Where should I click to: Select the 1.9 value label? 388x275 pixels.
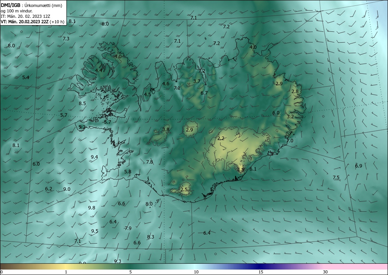tap(241, 169)
